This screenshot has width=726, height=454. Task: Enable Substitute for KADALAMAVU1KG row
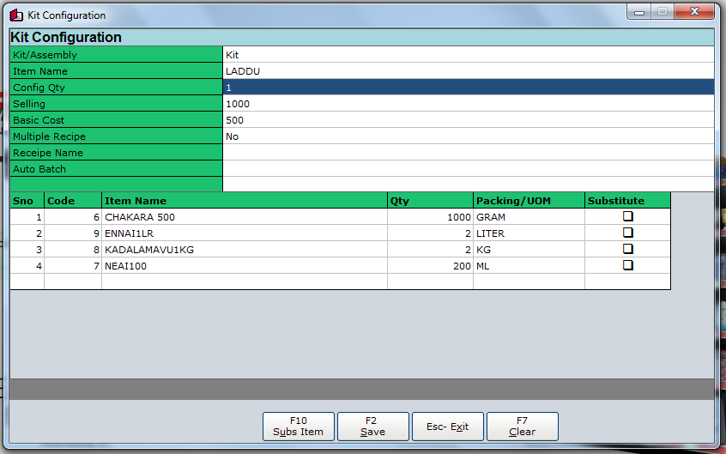point(628,249)
